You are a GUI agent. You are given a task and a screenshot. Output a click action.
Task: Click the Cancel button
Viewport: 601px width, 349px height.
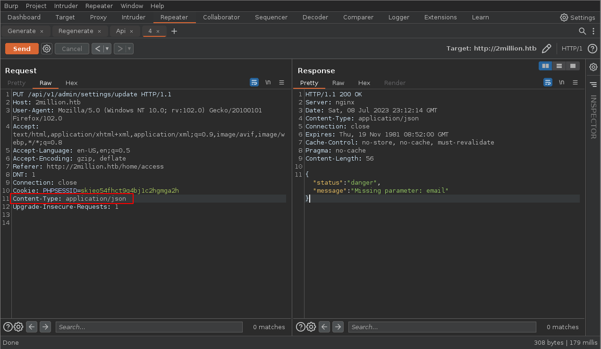[x=72, y=49]
